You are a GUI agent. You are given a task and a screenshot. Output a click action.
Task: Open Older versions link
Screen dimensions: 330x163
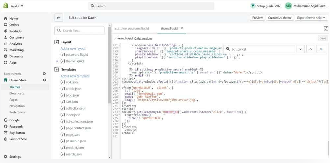(143, 39)
